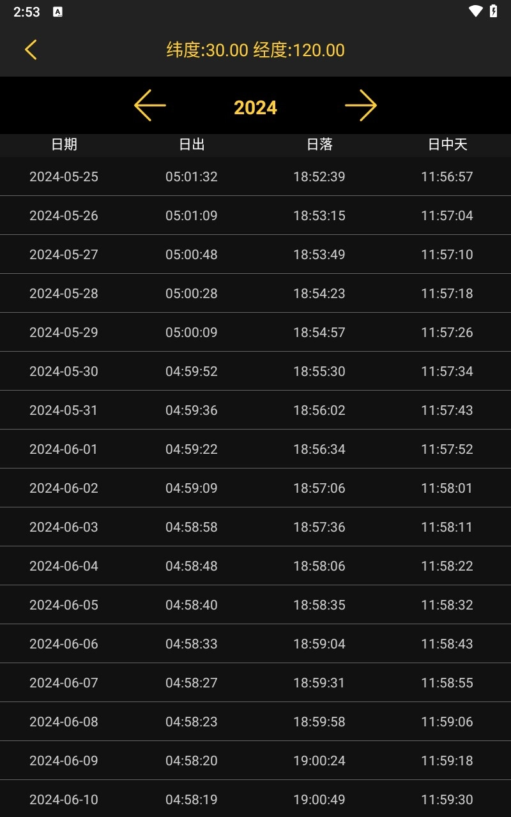The image size is (511, 817).
Task: Advance to next year with right arrow
Action: [x=361, y=106]
